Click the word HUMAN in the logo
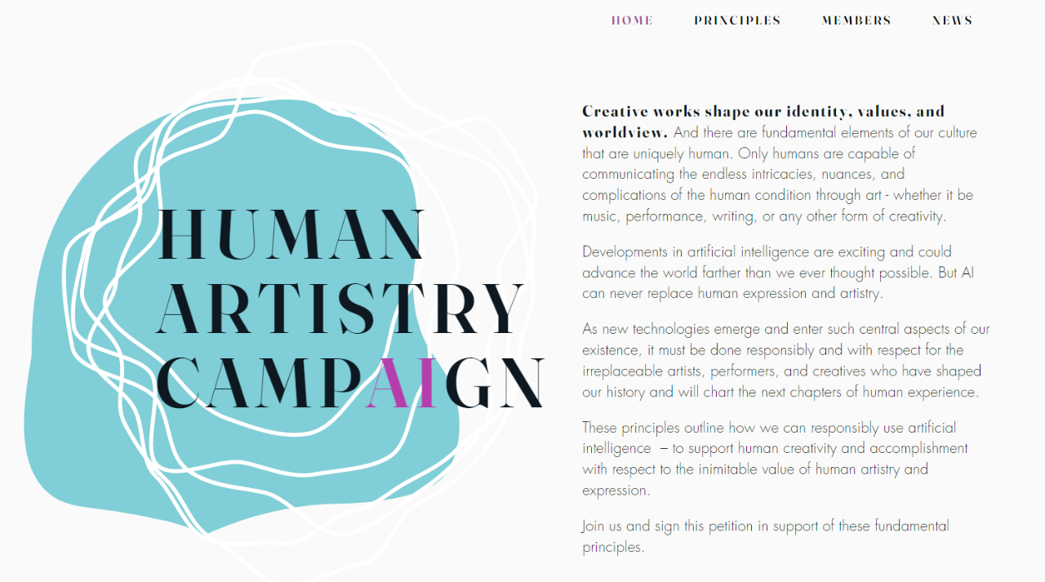 [291, 235]
